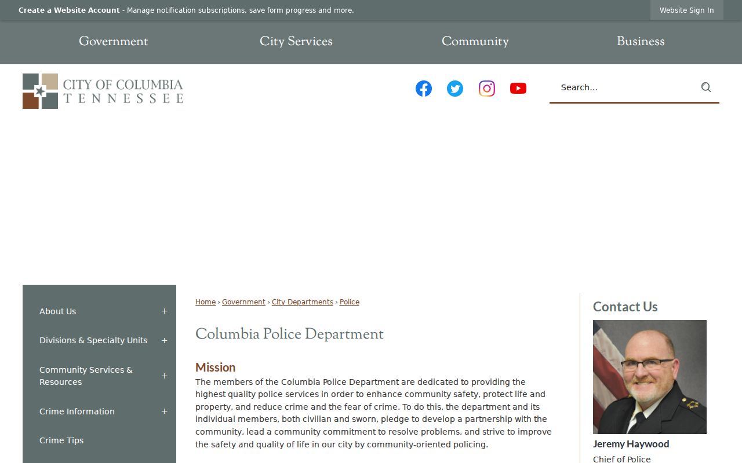Follow the Government breadcrumb link
The image size is (742, 463).
[243, 302]
